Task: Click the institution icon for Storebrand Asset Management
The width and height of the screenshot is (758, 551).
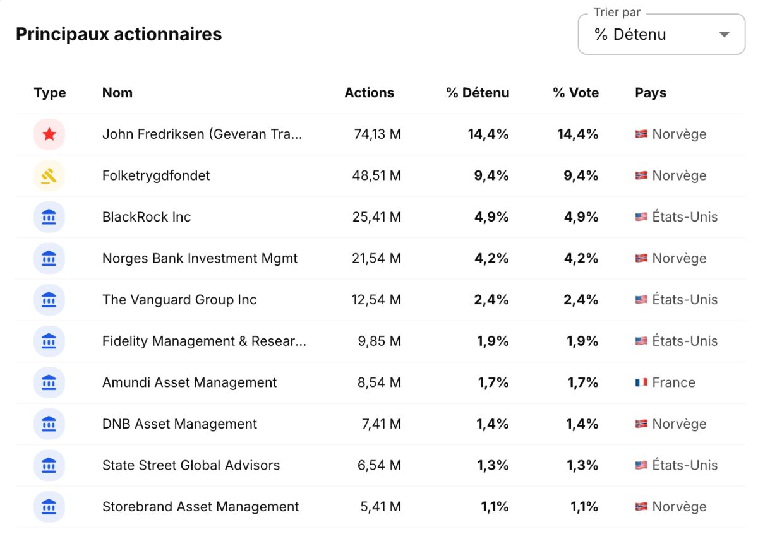Action: pyautogui.click(x=49, y=507)
